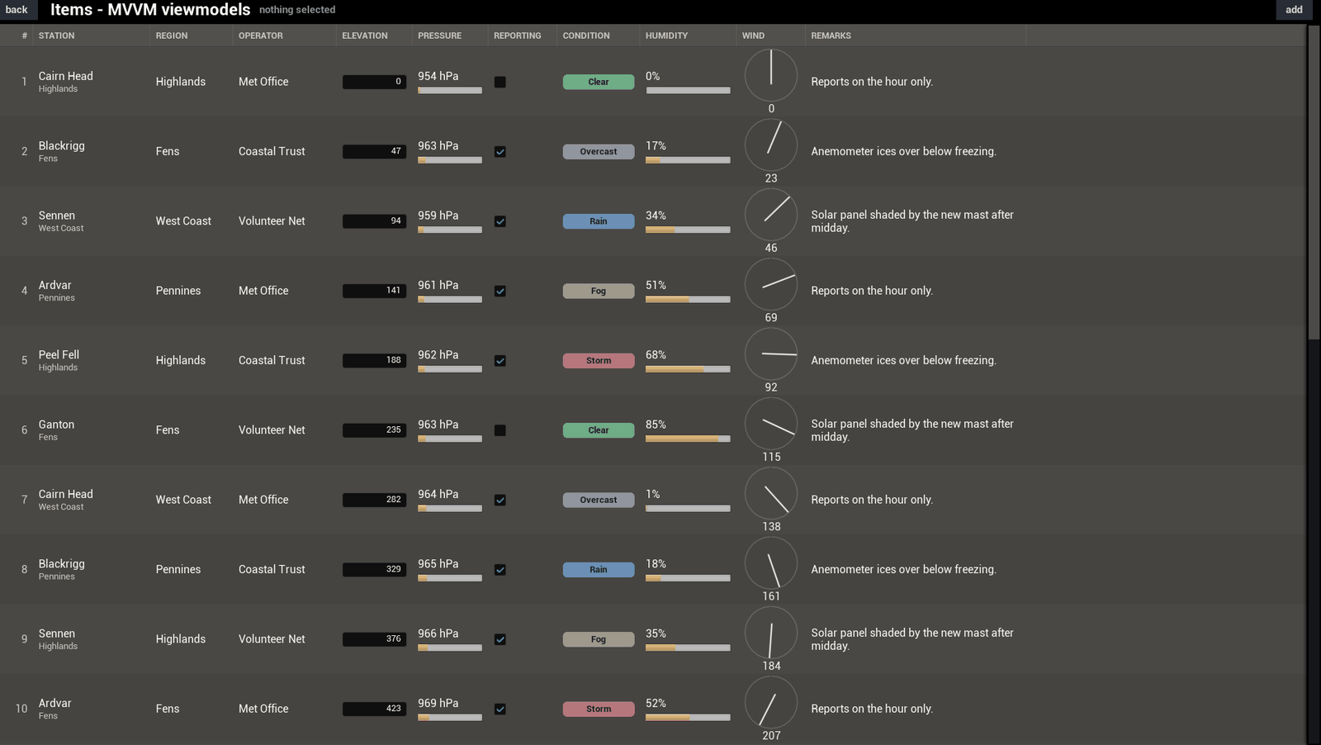Toggle Reporting checkbox for Peel Fell row
The height and width of the screenshot is (745, 1321).
tap(500, 361)
